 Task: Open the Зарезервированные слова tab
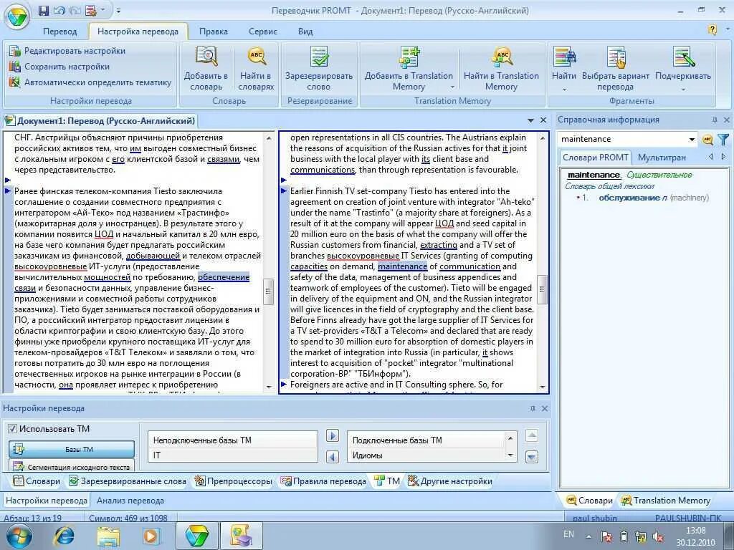tap(128, 481)
